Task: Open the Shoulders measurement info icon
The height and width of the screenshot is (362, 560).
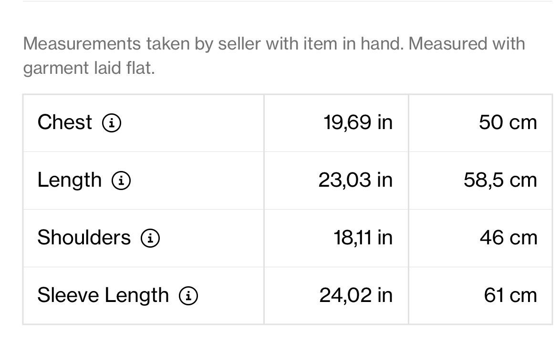Action: [150, 238]
